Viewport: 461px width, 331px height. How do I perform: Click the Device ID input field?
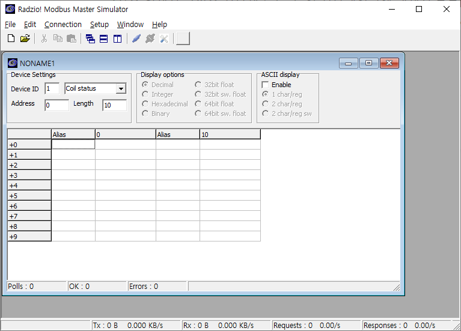tap(52, 88)
